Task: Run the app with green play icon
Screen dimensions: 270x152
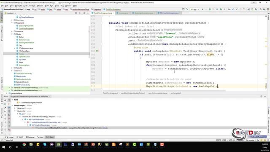Action: click(x=202, y=9)
